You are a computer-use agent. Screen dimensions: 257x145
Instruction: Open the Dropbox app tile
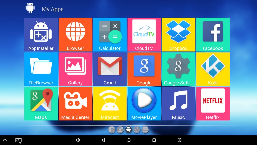click(178, 35)
